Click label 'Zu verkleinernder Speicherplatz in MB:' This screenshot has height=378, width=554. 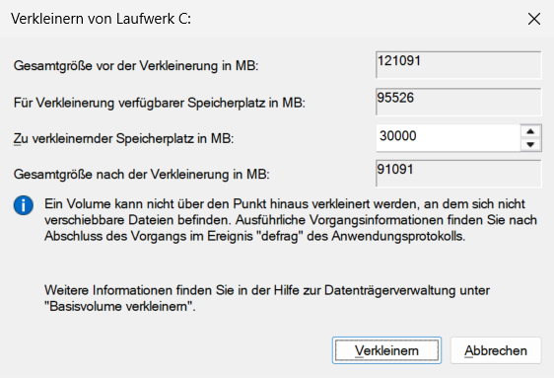coord(123,138)
